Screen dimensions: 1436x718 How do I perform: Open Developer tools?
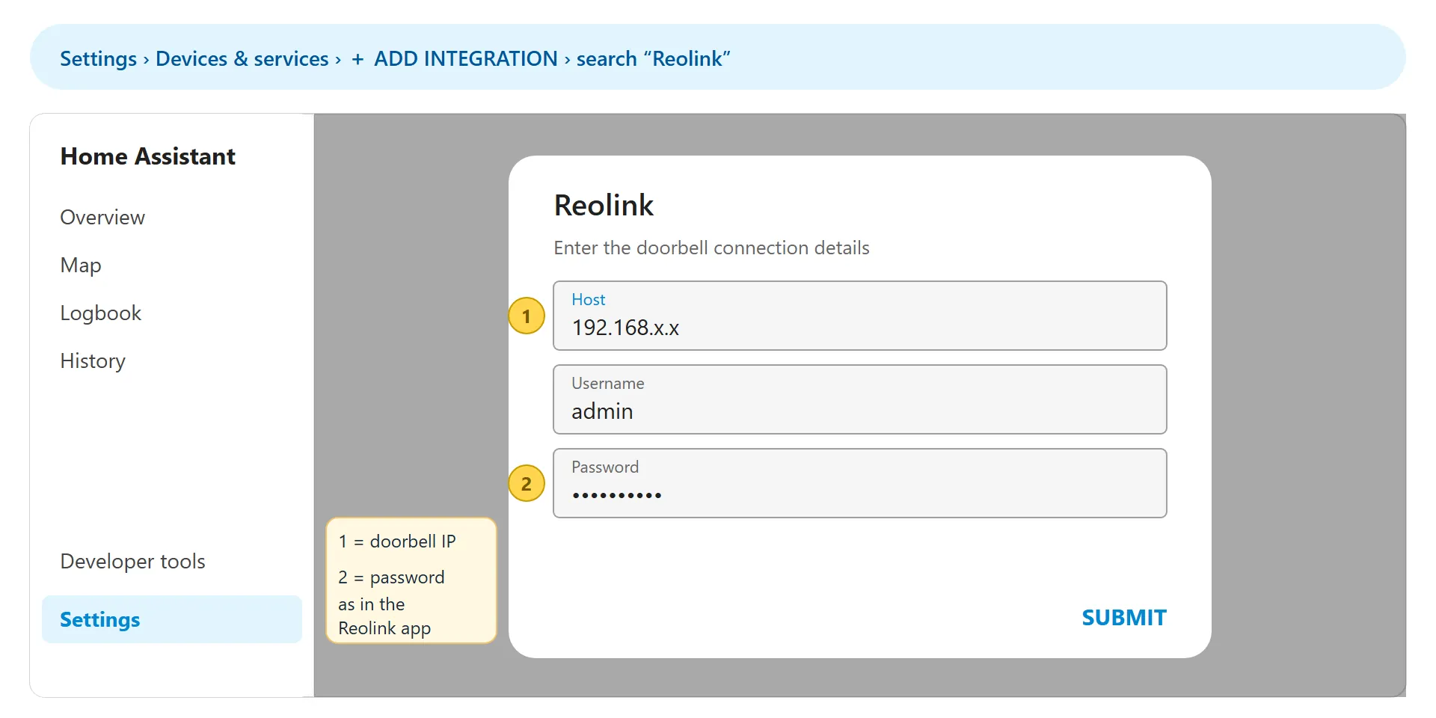click(132, 562)
